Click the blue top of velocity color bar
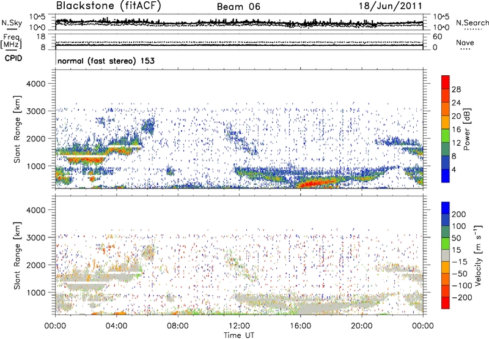489x339 pixels. coord(446,208)
